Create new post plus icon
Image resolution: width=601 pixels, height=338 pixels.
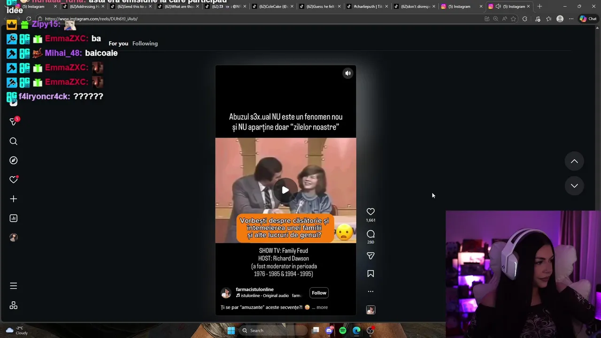click(x=14, y=199)
